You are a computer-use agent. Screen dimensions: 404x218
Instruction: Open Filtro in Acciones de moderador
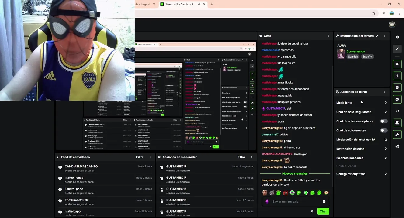tap(241, 157)
